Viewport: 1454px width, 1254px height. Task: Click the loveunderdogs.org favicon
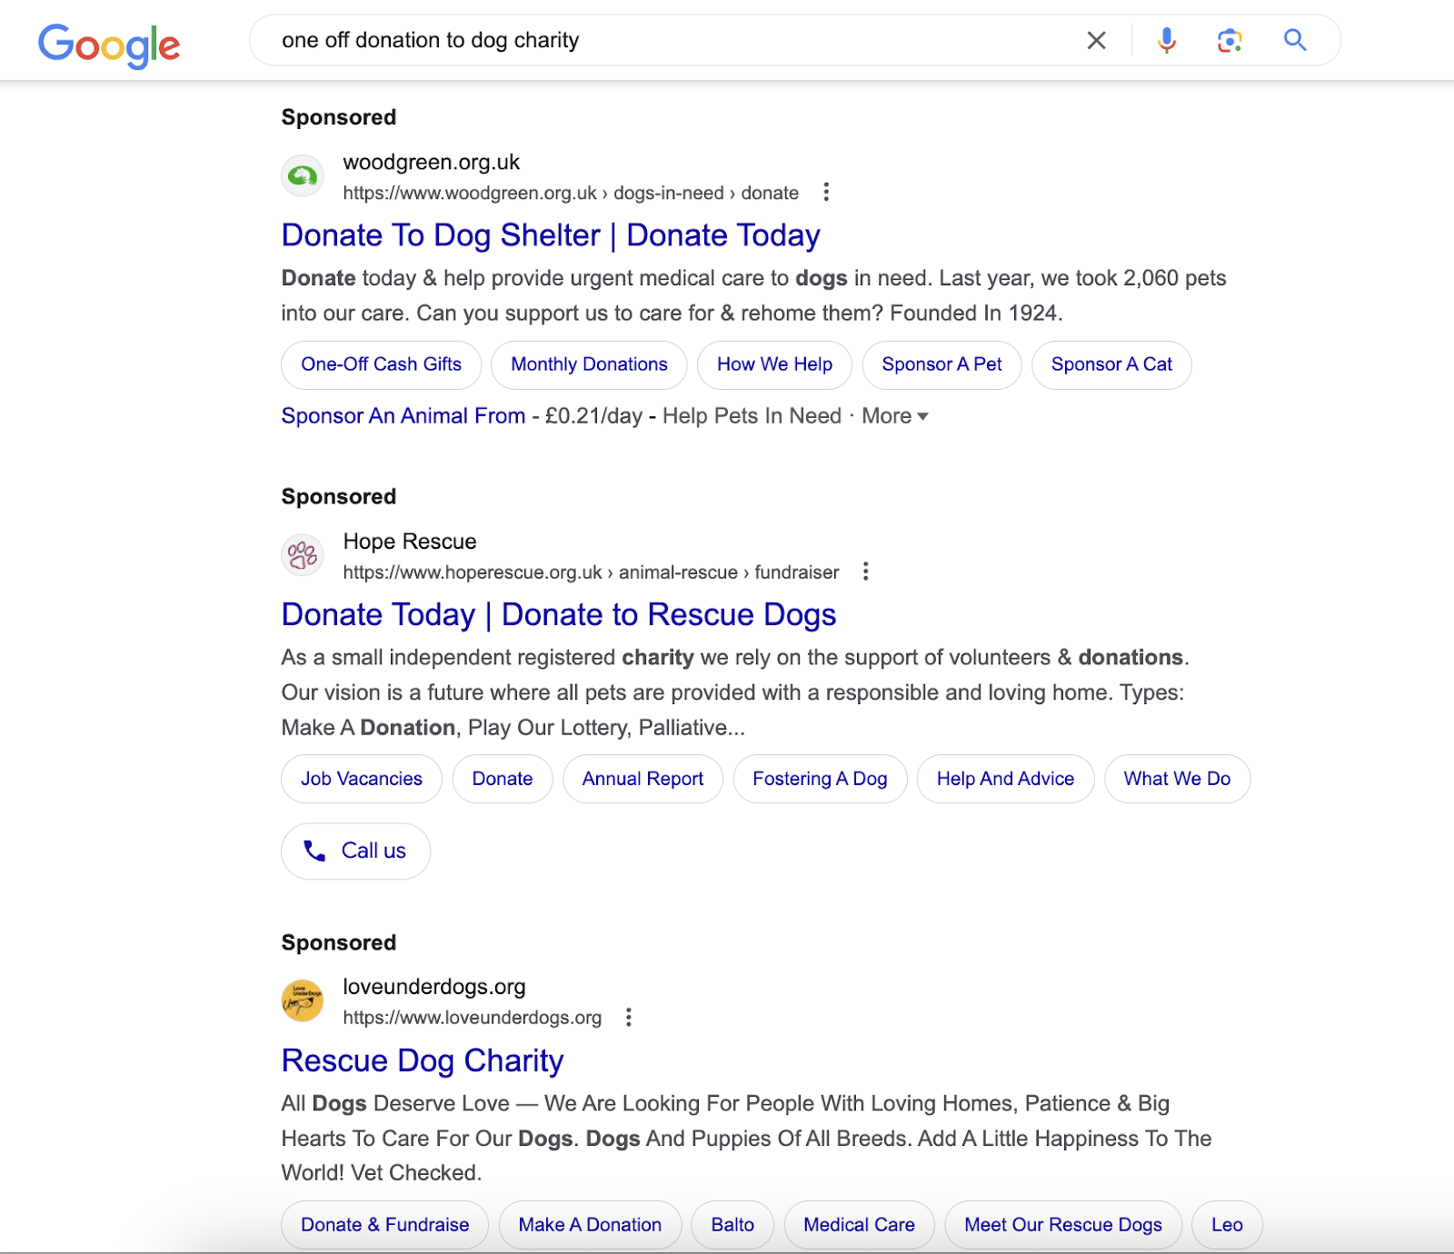tap(303, 1000)
